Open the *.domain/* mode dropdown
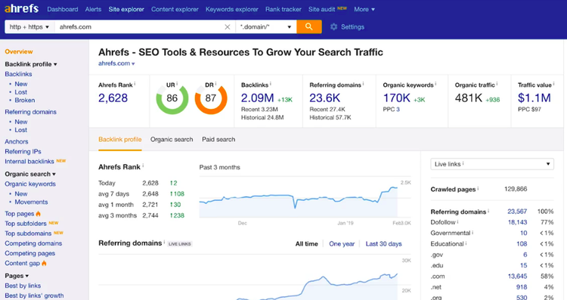Screen dimensions: 567x300 [x=266, y=26]
